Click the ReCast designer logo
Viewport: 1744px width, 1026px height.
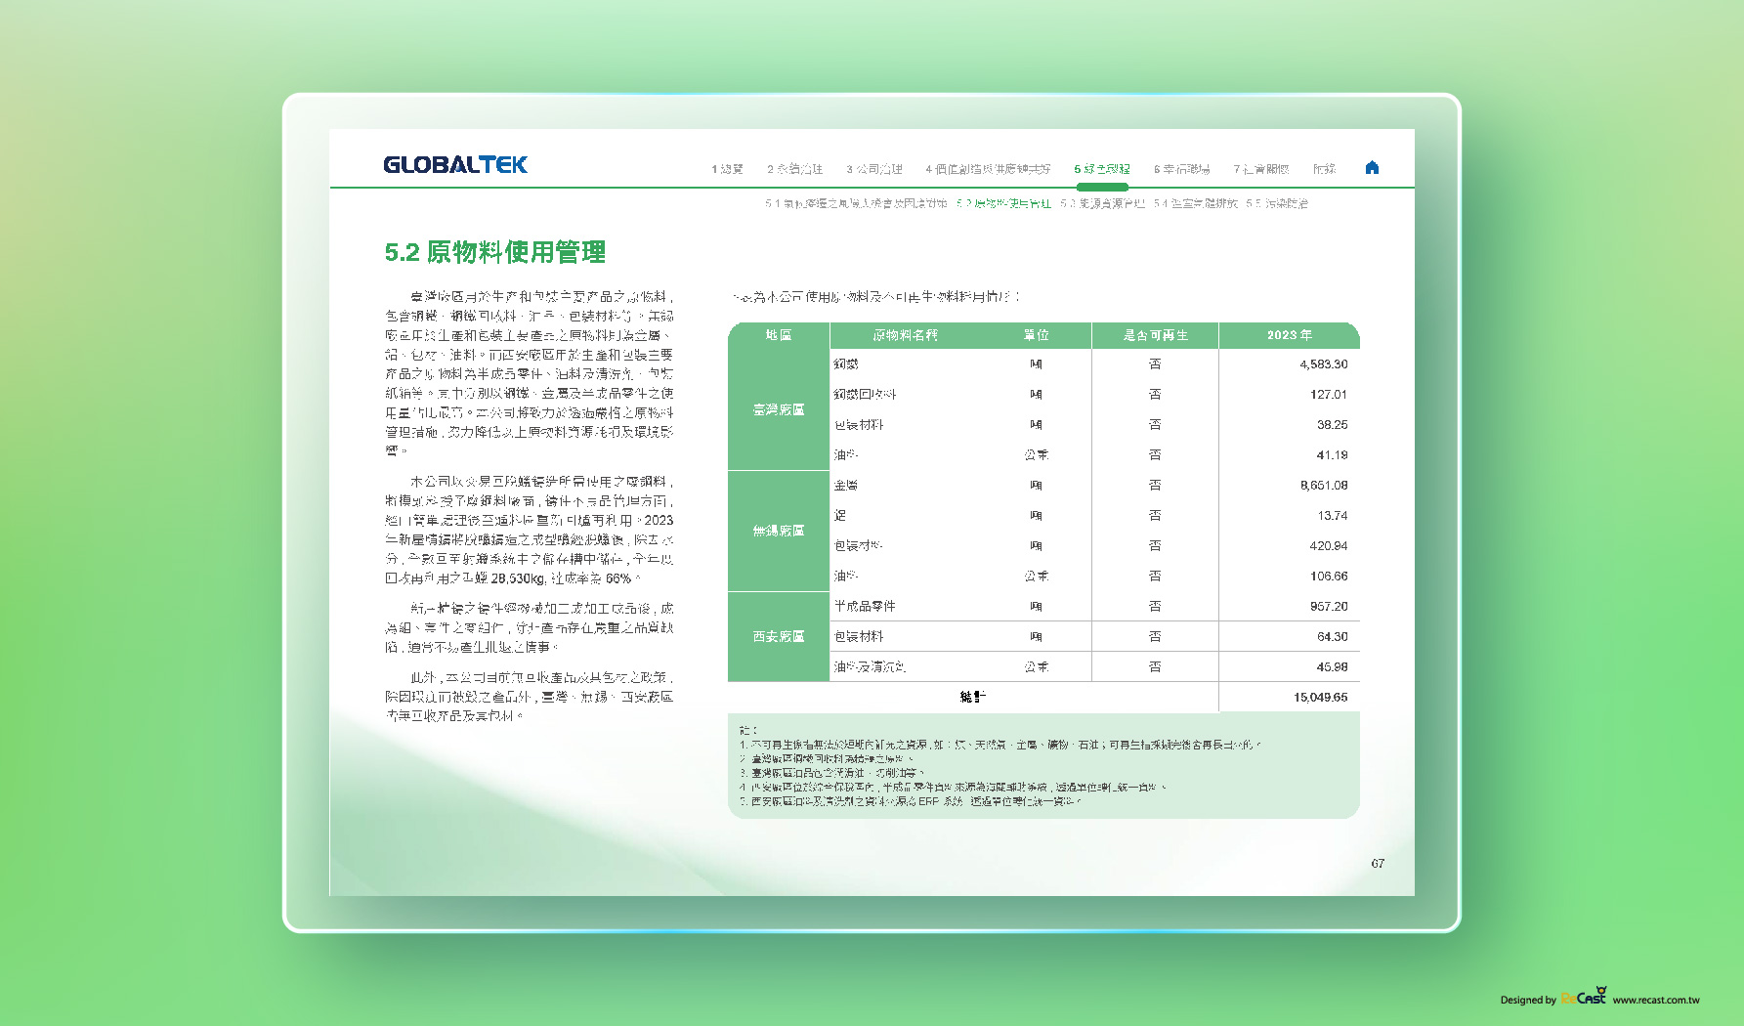pos(1584,996)
